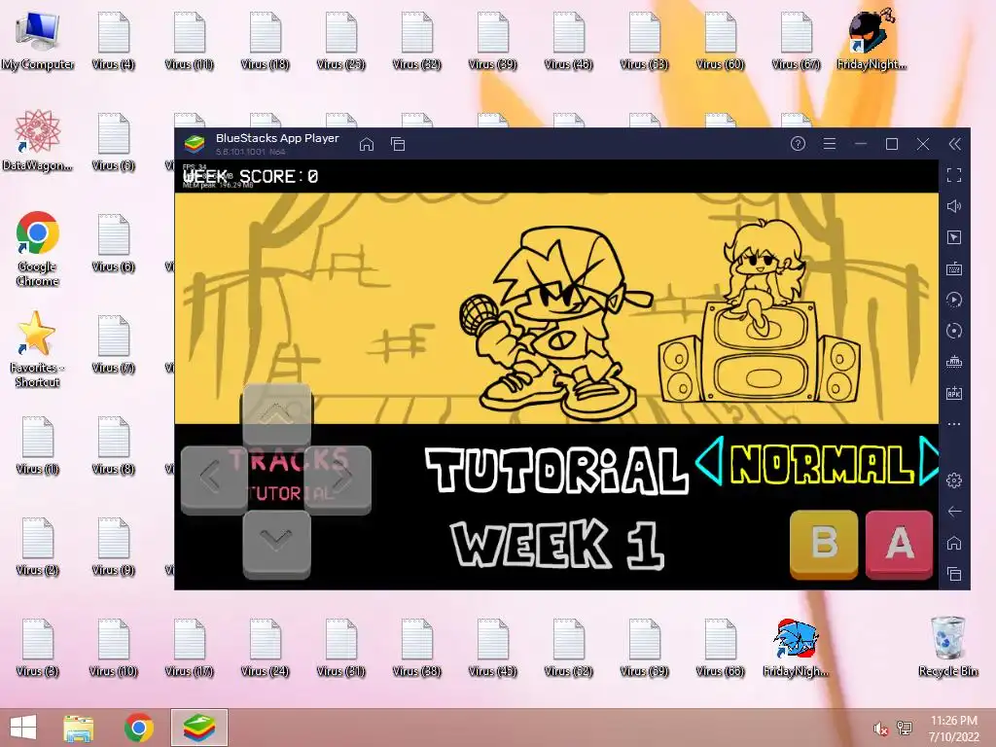The height and width of the screenshot is (747, 996).
Task: Select the Virus (9) file
Action: click(x=113, y=548)
